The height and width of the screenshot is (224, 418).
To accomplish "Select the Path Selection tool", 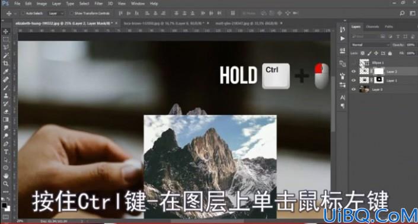I will [5, 160].
